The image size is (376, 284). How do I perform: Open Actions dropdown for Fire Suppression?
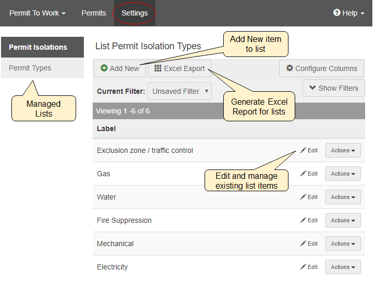click(x=343, y=220)
